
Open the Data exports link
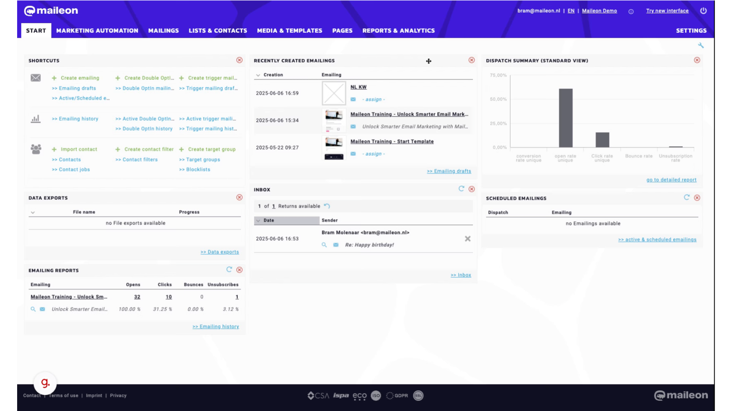(220, 252)
